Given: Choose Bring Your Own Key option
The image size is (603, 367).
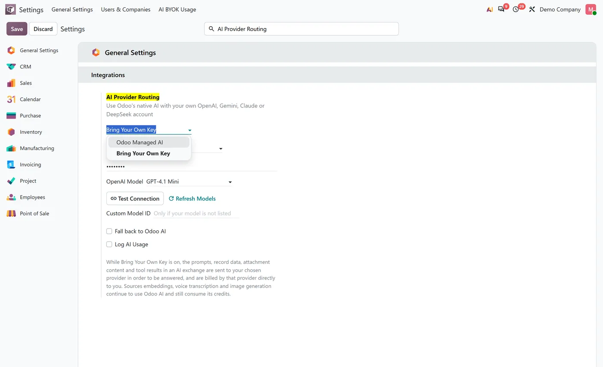Looking at the screenshot, I should point(149,154).
